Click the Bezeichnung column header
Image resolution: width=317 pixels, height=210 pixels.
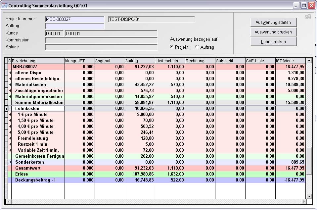pyautogui.click(x=38, y=61)
